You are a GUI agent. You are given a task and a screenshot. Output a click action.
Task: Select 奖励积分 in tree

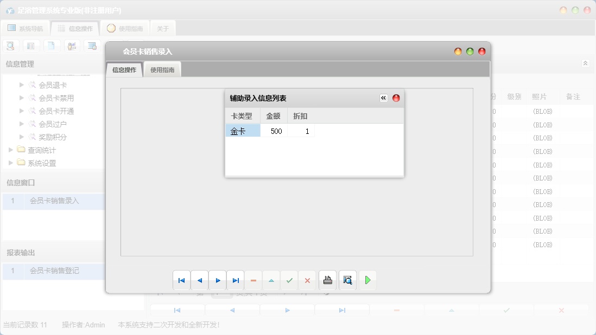(53, 137)
